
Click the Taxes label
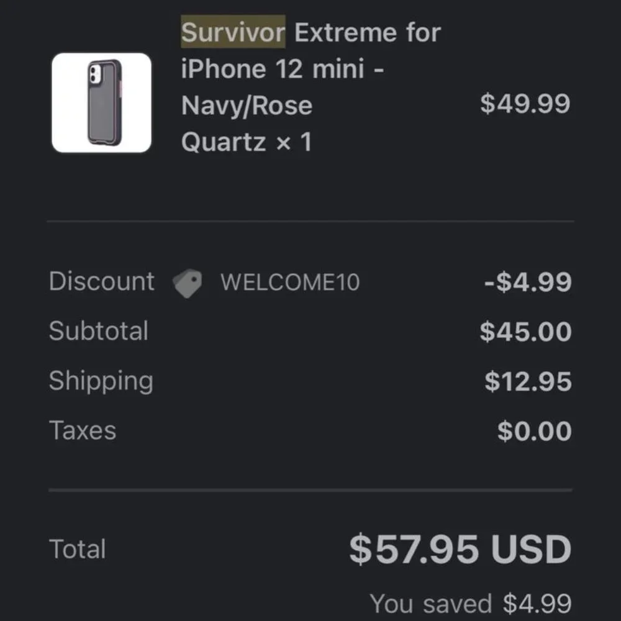point(83,430)
